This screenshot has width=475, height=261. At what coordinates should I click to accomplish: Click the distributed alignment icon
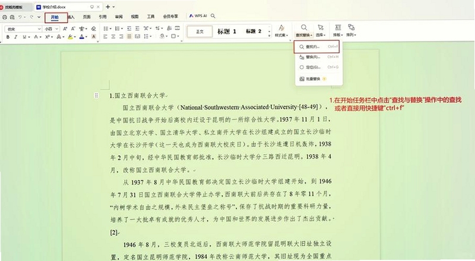click(137, 36)
